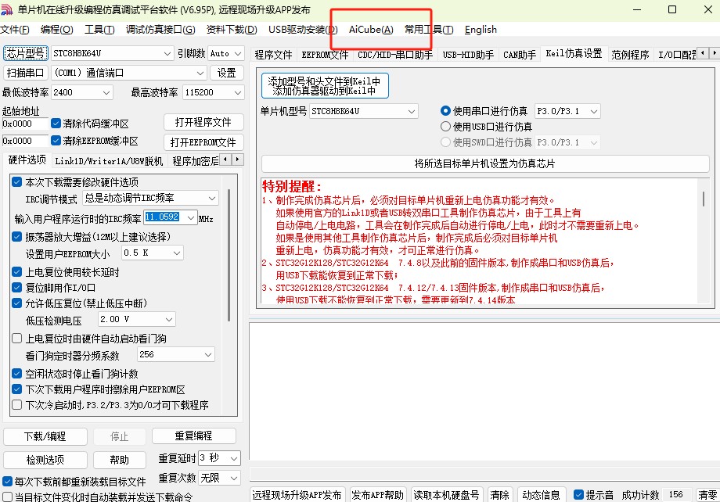Image resolution: width=720 pixels, height=502 pixels.
Task: Open 资料下载(D) menu
Action: pos(232,30)
